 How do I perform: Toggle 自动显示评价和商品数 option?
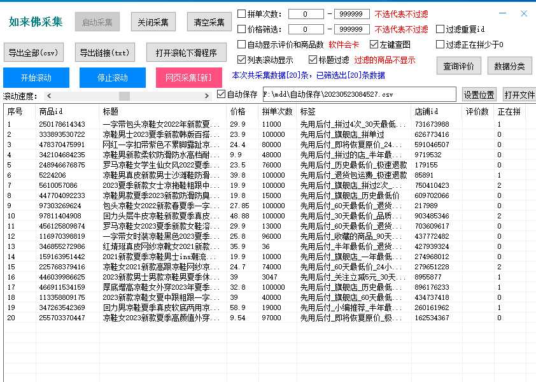pyautogui.click(x=240, y=44)
